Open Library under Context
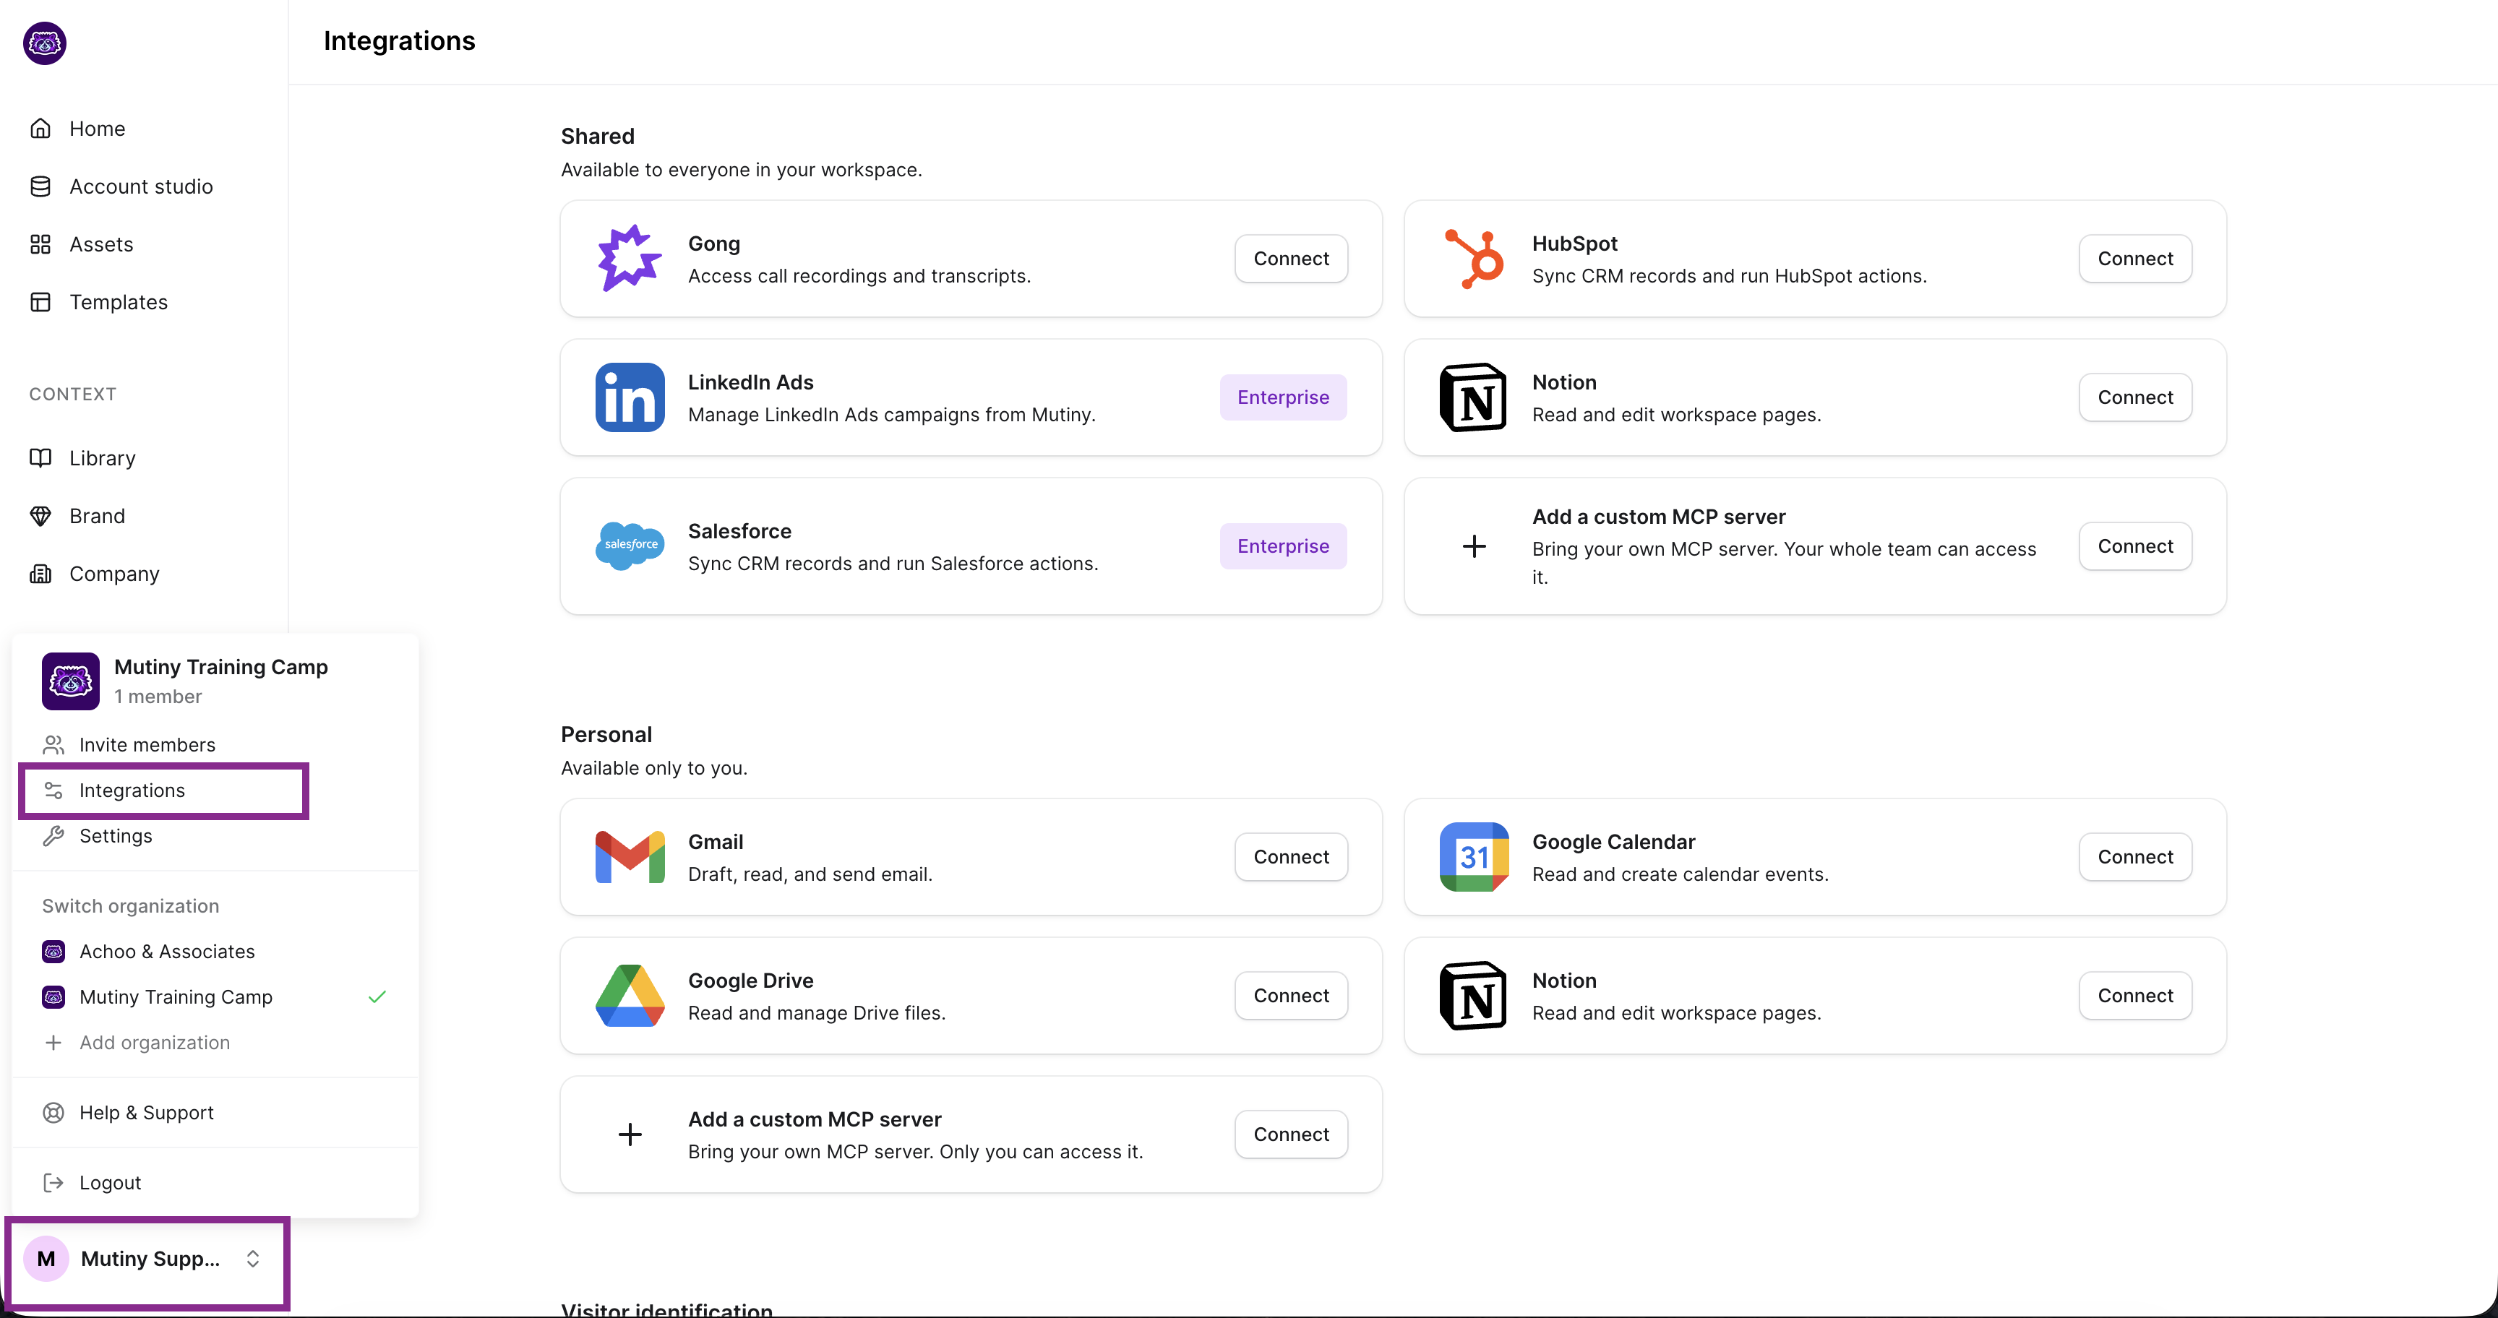Screen dimensions: 2498x1318 [x=144, y=458]
